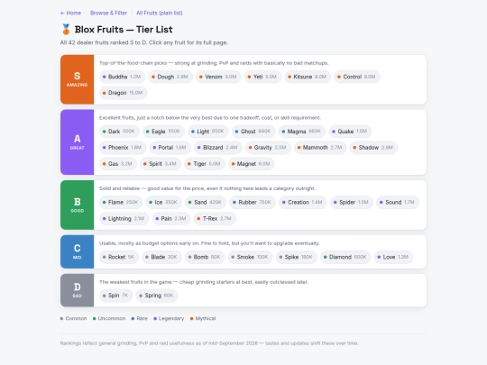Image resolution: width=487 pixels, height=365 pixels.
Task: Select the T-Rex fruit chip
Action: tap(215, 218)
